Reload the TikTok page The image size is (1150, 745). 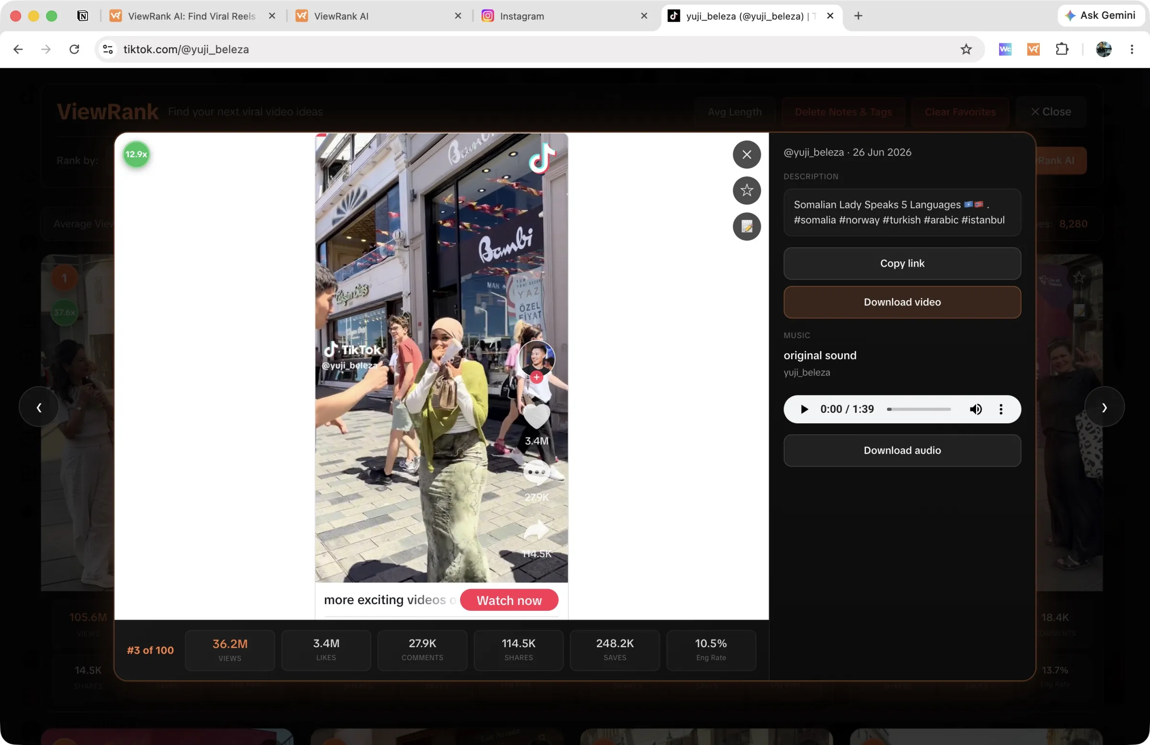[x=74, y=49]
